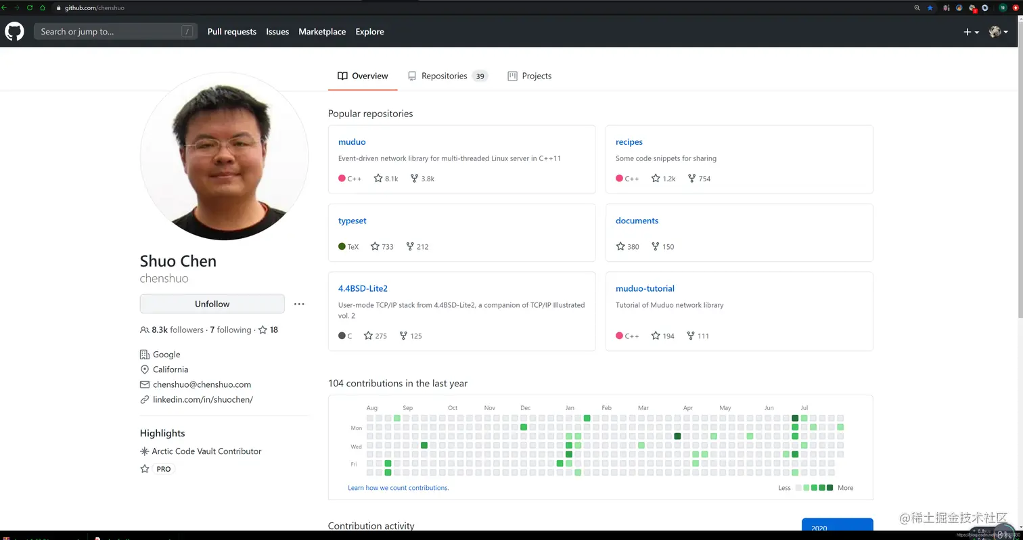The image size is (1023, 540).
Task: Focus the Search or jump to field
Action: 116,32
